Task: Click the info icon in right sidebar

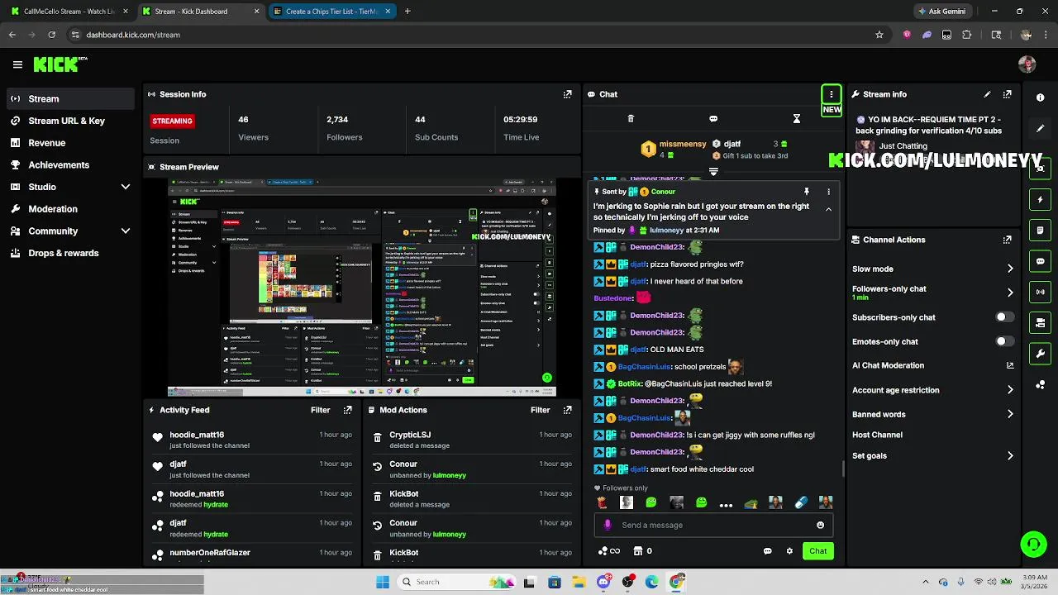Action: point(1041,98)
